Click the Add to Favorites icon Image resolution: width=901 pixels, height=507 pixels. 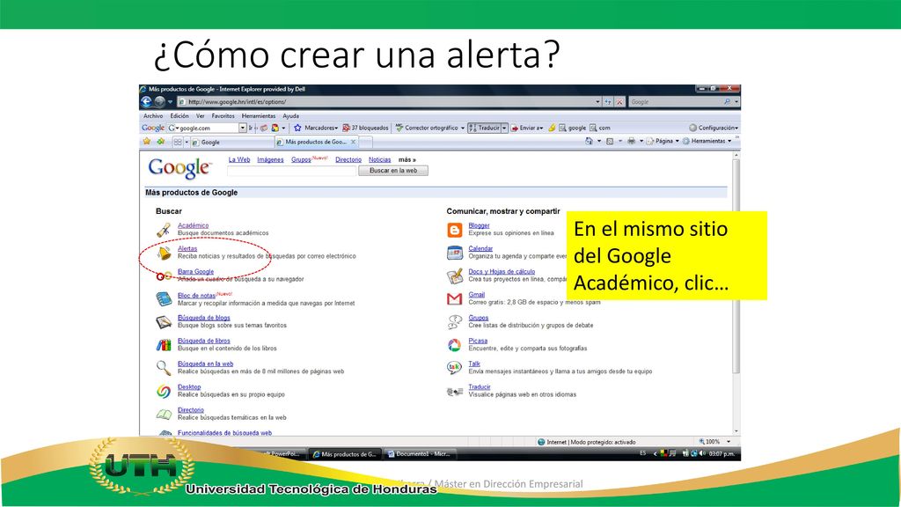click(160, 142)
